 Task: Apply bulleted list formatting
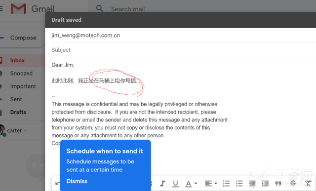(239, 183)
